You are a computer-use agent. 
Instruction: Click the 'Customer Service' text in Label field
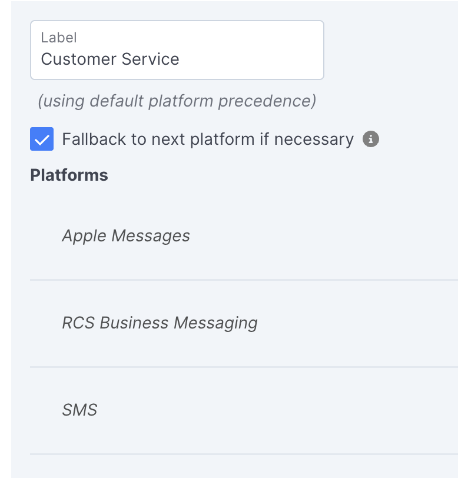pyautogui.click(x=110, y=59)
